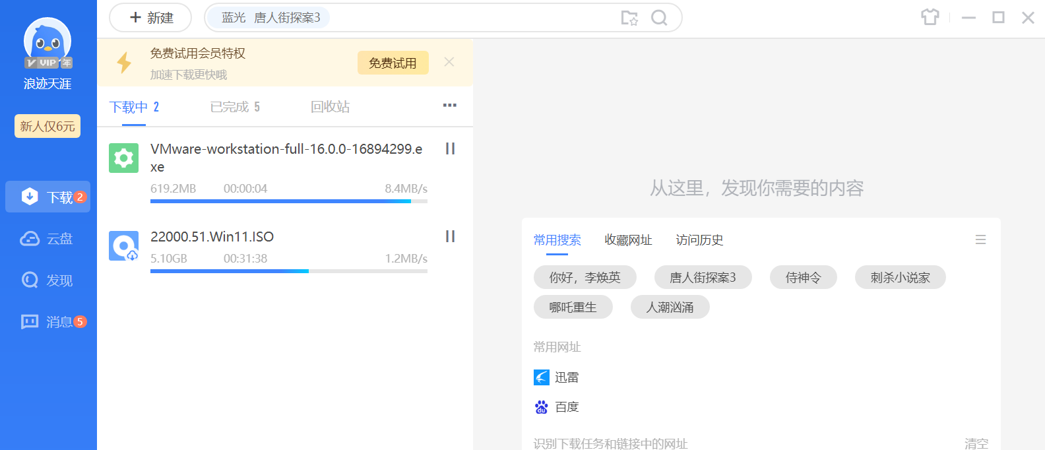Pause the 22000.51.Win11.ISO download

point(450,236)
